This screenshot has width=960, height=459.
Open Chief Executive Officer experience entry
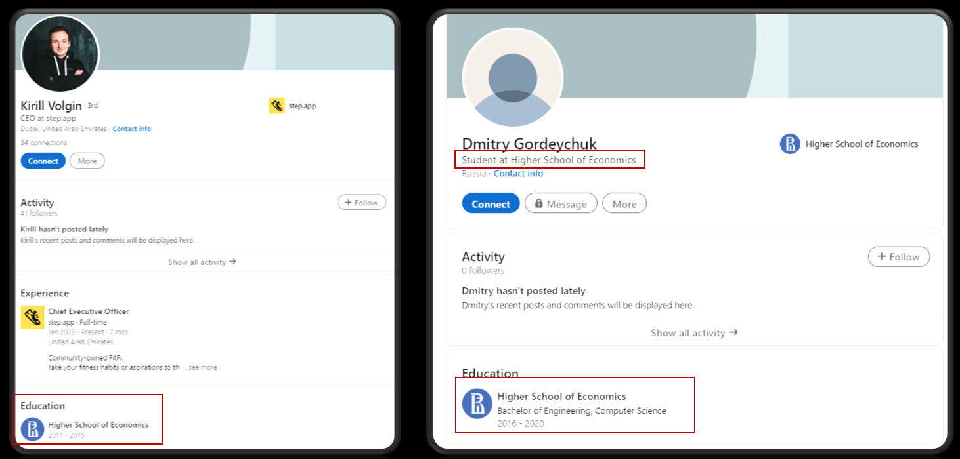[x=89, y=311]
